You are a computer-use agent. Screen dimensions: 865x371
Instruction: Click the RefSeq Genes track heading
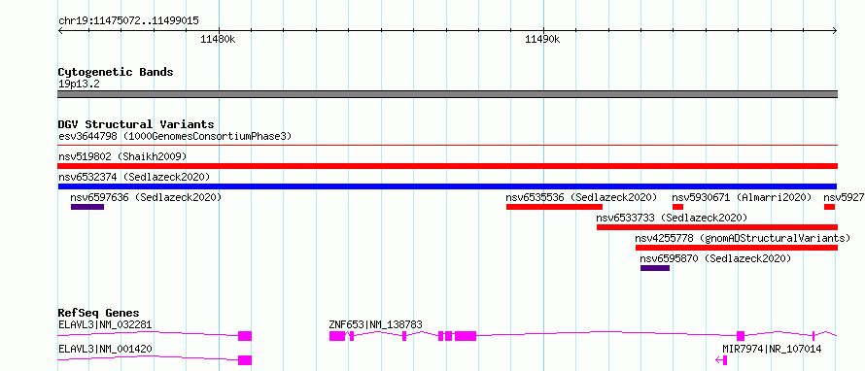click(x=99, y=313)
